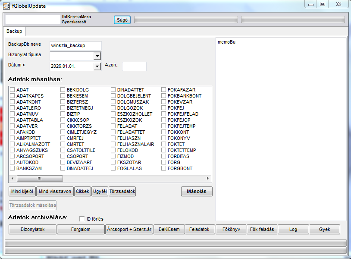Image resolution: width=351 pixels, height=259 pixels.
Task: Switch to the Backup tab
Action: click(14, 31)
